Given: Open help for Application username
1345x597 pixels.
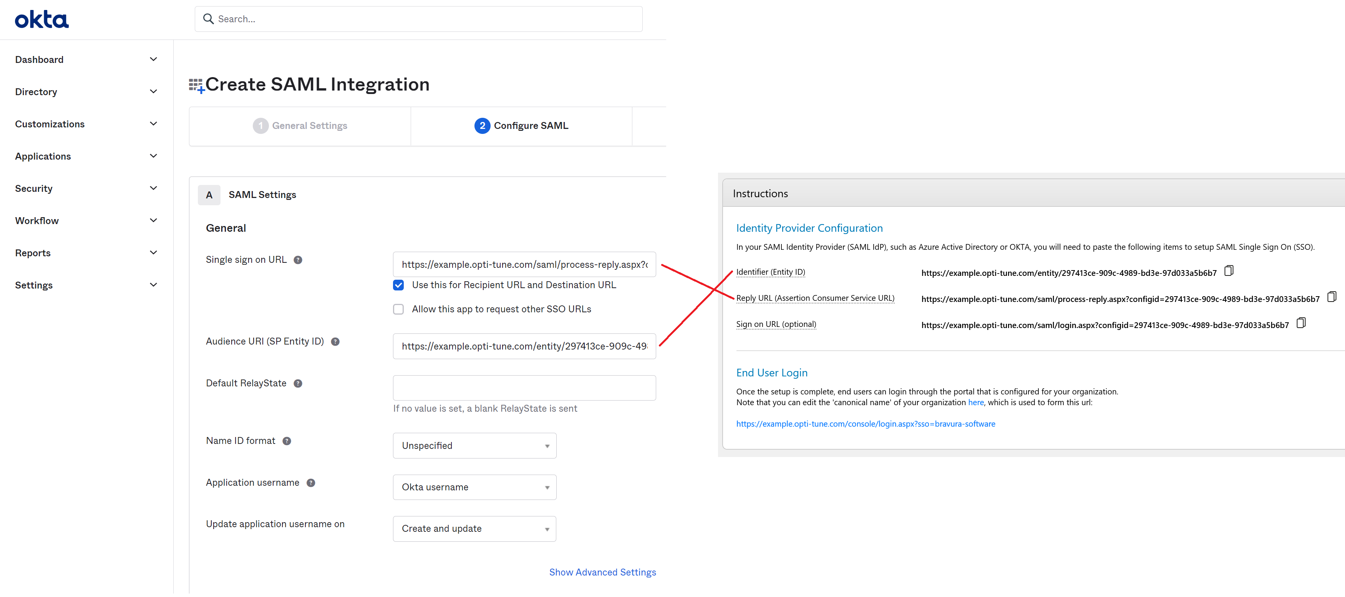Looking at the screenshot, I should pyautogui.click(x=311, y=483).
